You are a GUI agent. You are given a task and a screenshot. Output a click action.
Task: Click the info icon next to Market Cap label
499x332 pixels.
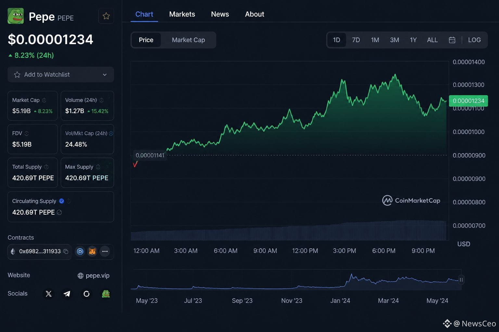coord(44,100)
